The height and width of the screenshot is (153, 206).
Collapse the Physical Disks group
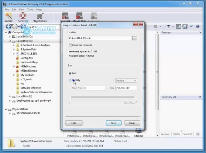pyautogui.click(x=6, y=109)
